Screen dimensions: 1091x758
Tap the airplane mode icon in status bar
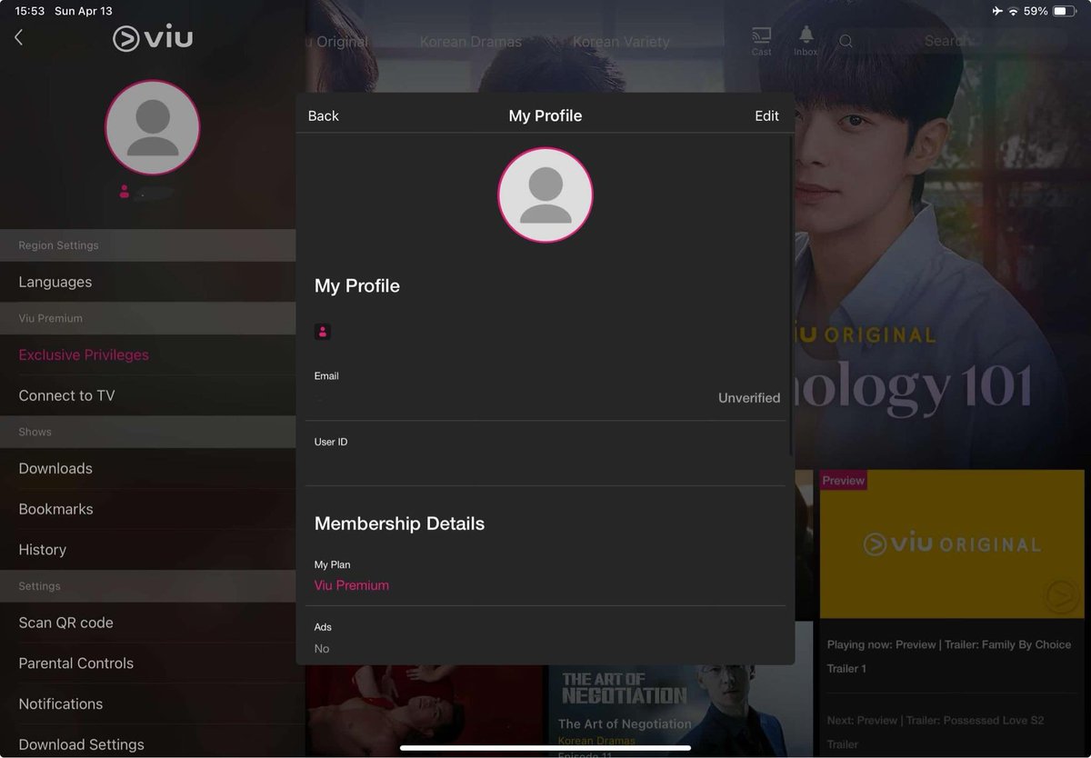pyautogui.click(x=997, y=11)
